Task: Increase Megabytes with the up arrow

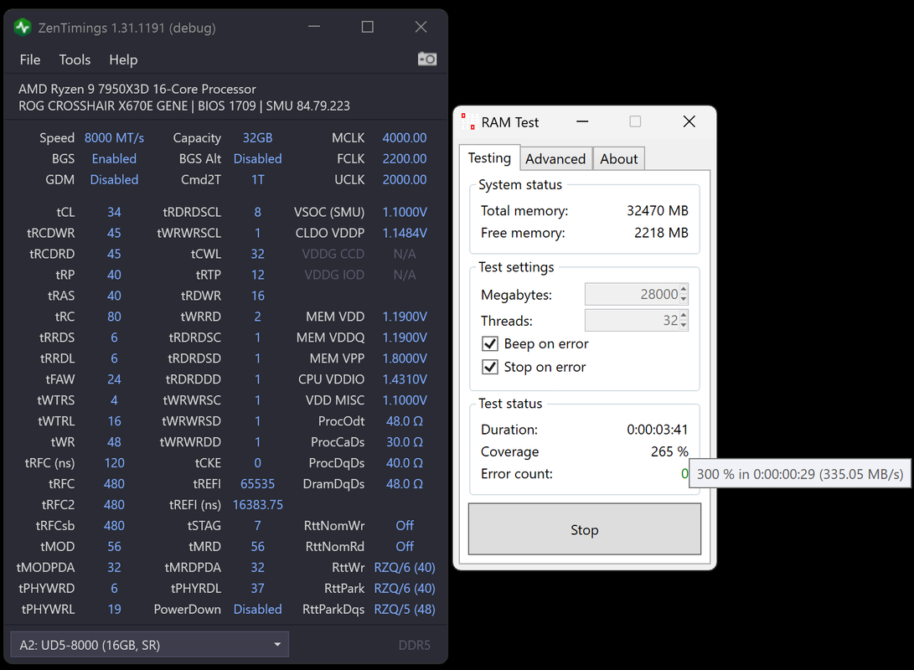Action: (684, 289)
